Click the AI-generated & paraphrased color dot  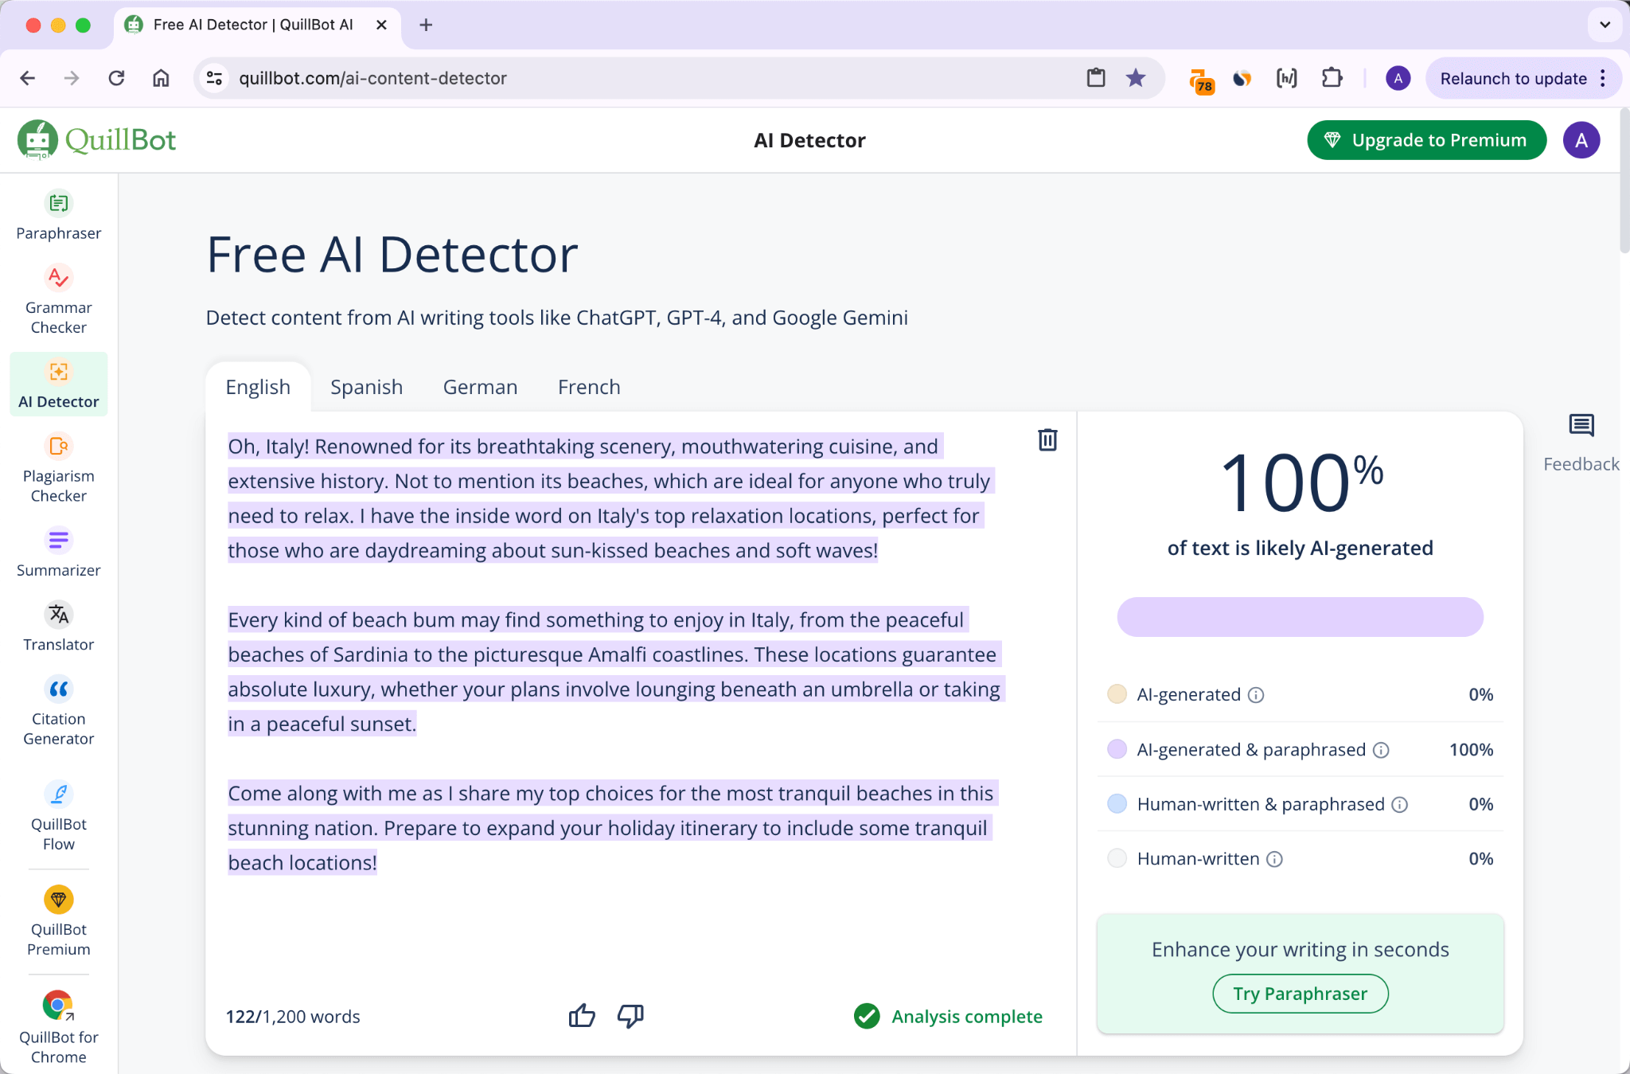(1117, 749)
